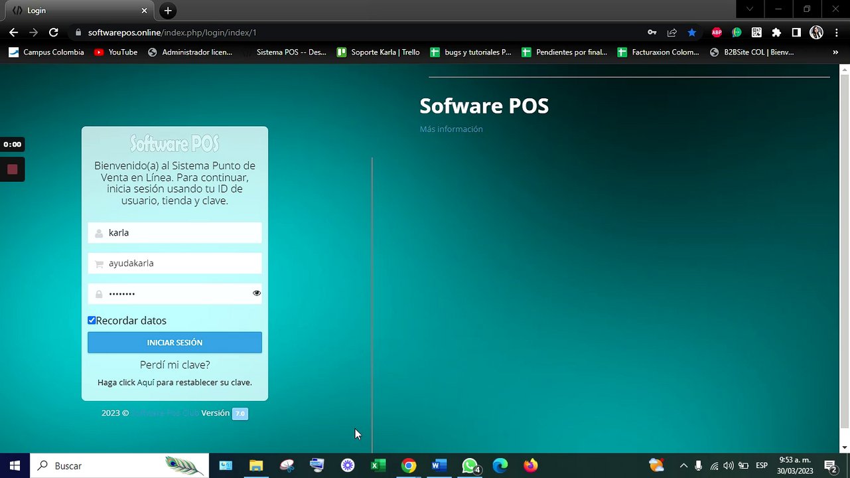
Task: Open the Facturaxion Colom... bookmark
Action: point(658,52)
